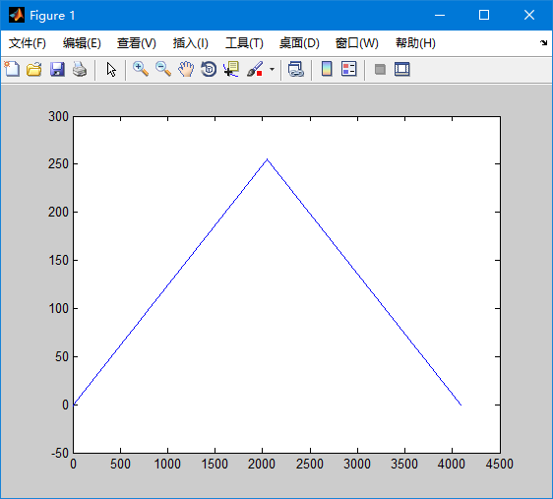Screen dimensions: 553x499
Task: Enable the Data Cursor tool
Action: click(x=231, y=69)
